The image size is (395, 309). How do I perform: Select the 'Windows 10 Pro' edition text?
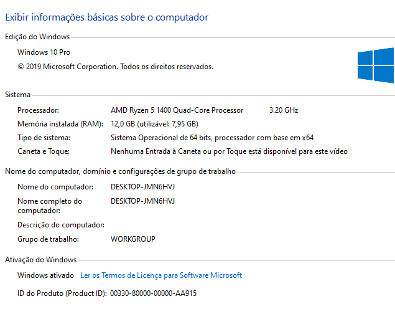44,52
